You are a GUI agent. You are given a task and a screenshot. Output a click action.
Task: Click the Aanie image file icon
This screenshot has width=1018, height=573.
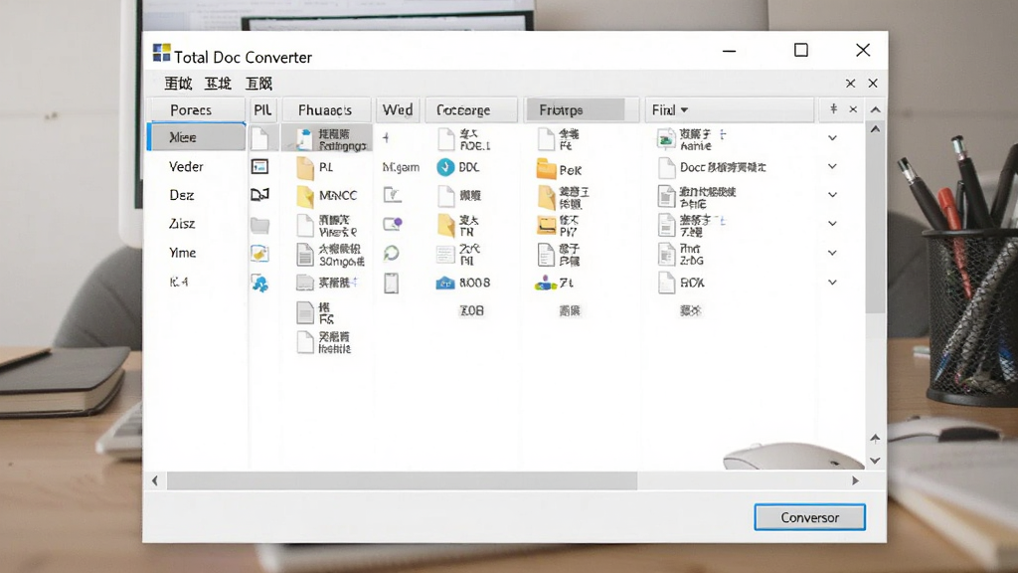point(665,139)
